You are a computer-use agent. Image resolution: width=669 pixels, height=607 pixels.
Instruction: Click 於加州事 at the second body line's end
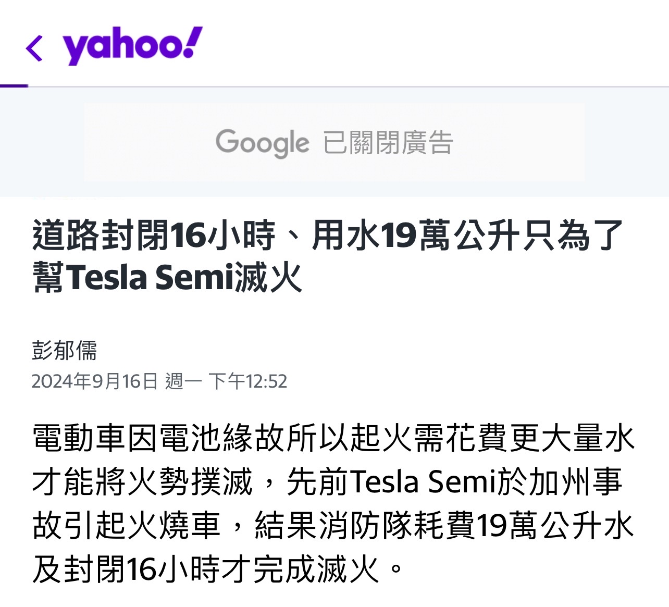[x=560, y=481]
